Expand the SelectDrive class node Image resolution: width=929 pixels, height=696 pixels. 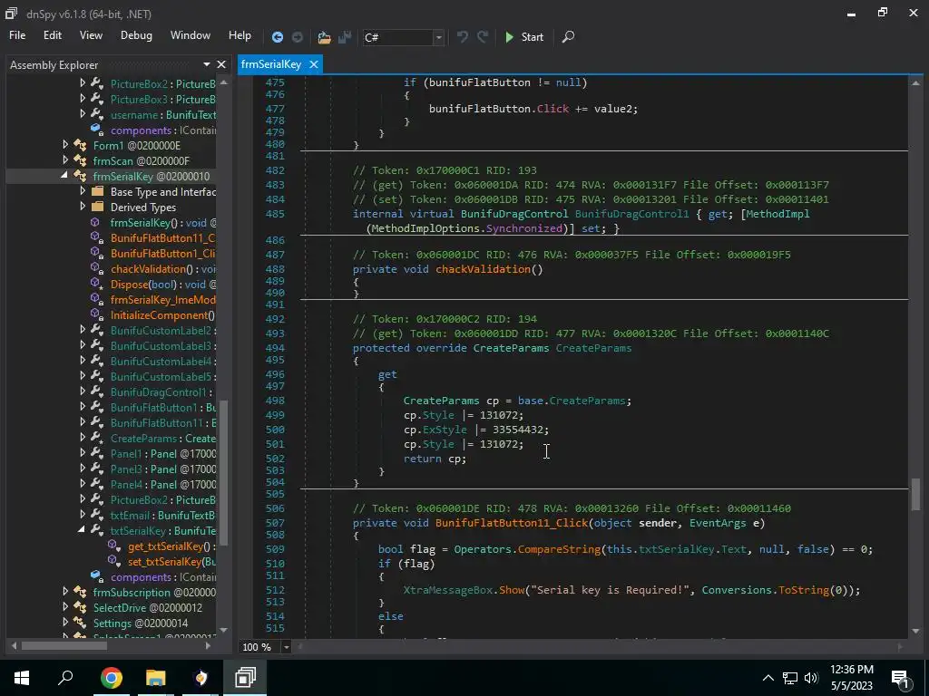coord(65,607)
